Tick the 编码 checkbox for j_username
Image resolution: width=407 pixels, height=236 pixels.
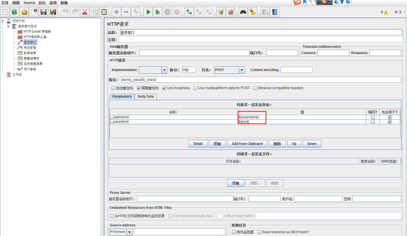373,117
